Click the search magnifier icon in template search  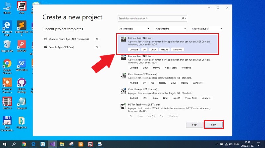[x=183, y=18]
